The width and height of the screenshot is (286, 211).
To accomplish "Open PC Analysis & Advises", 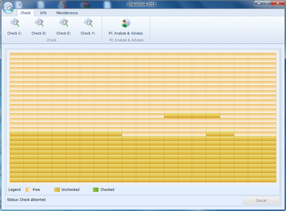I will click(125, 24).
